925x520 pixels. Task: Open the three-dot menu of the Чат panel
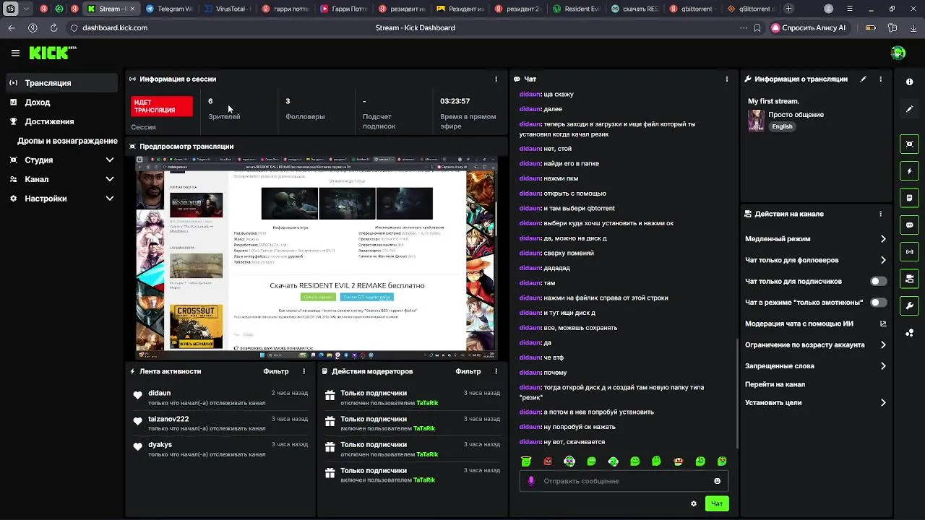point(726,79)
